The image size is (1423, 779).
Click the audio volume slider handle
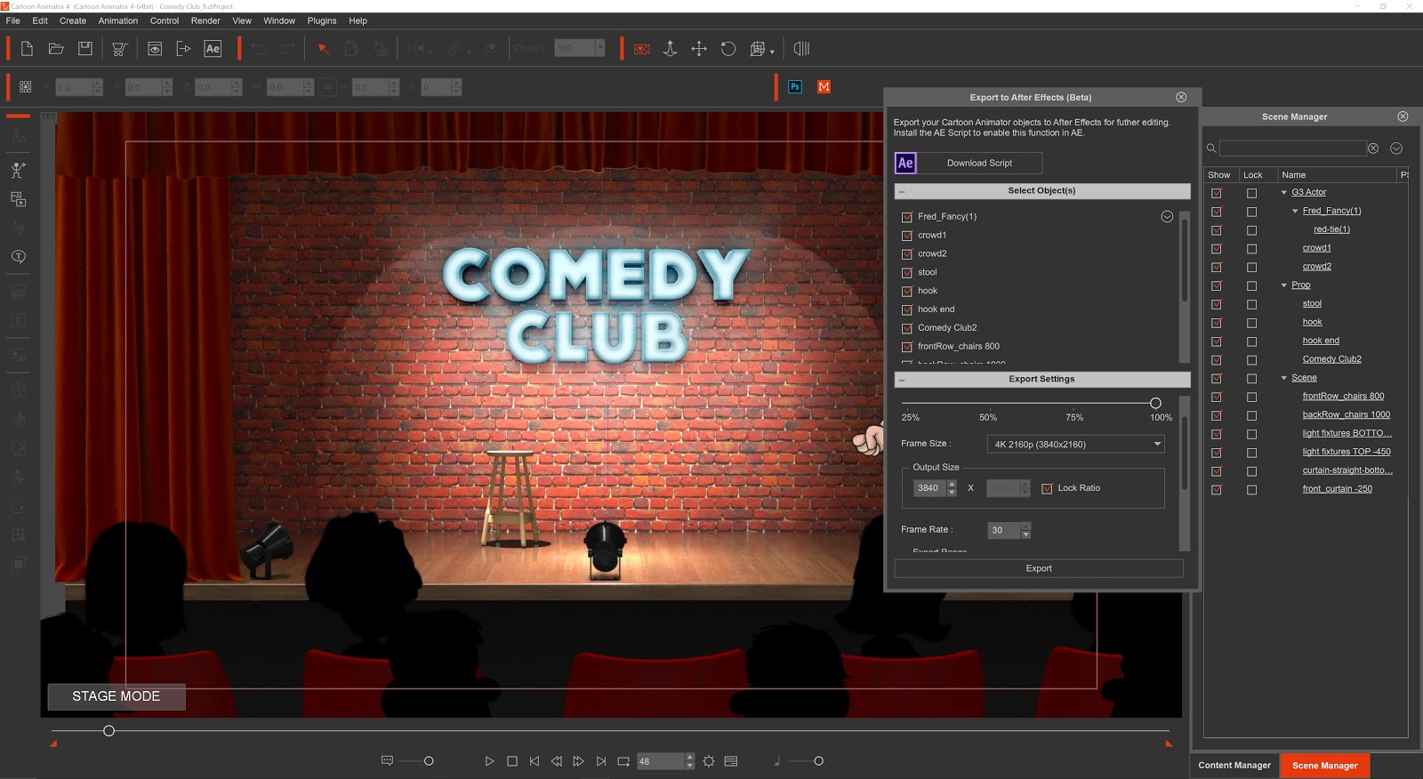pyautogui.click(x=818, y=761)
